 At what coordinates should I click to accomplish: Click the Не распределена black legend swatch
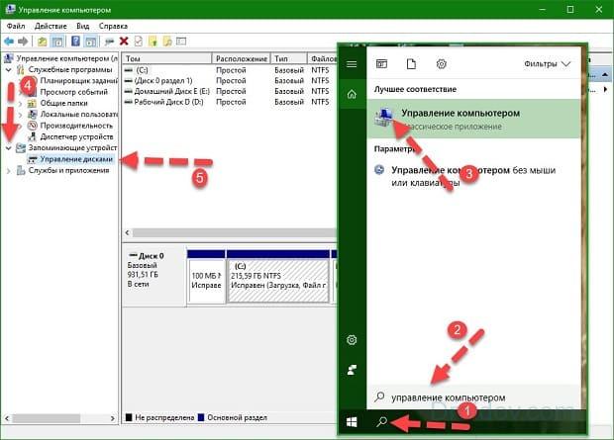coord(129,417)
